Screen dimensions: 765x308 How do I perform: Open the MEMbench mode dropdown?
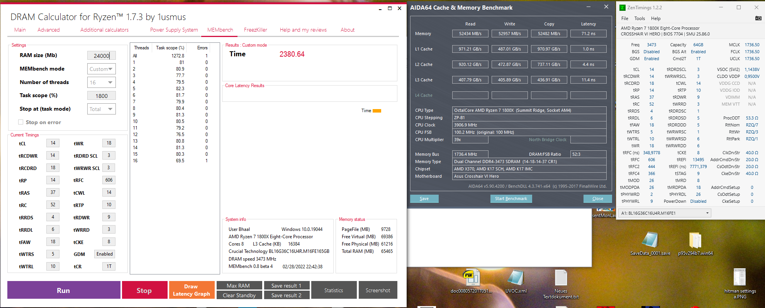pyautogui.click(x=102, y=69)
